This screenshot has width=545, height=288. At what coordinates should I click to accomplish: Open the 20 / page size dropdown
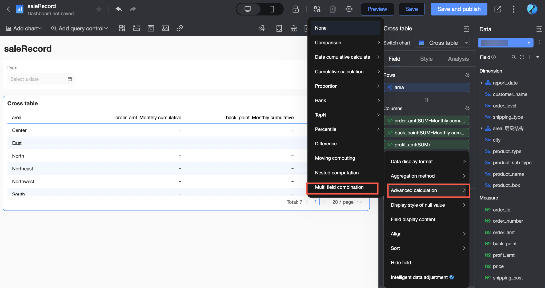[x=347, y=202]
